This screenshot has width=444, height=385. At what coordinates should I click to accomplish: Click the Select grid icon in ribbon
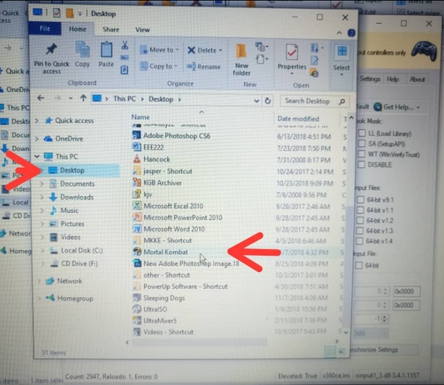pyautogui.click(x=342, y=51)
